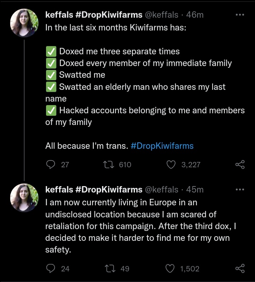Reply to the second tweet with 24 replies

click(51, 269)
